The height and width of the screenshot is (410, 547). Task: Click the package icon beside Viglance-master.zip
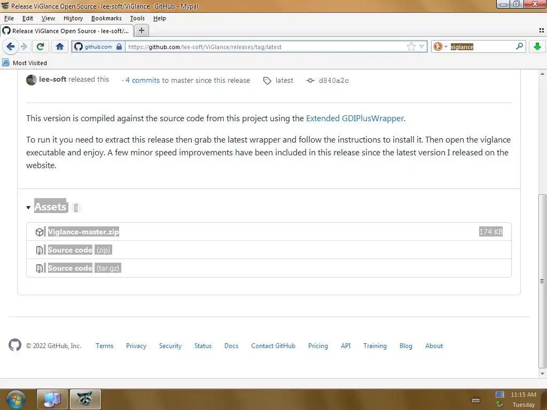point(40,232)
